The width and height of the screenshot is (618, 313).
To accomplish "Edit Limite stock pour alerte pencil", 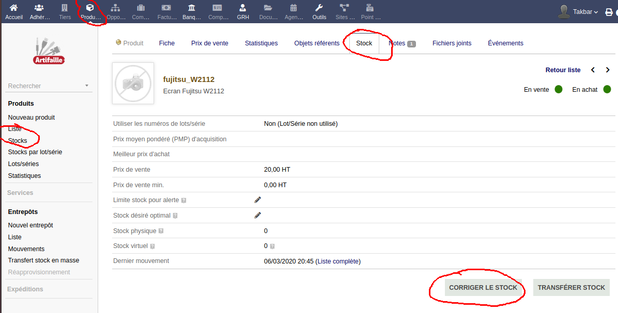I will click(258, 200).
